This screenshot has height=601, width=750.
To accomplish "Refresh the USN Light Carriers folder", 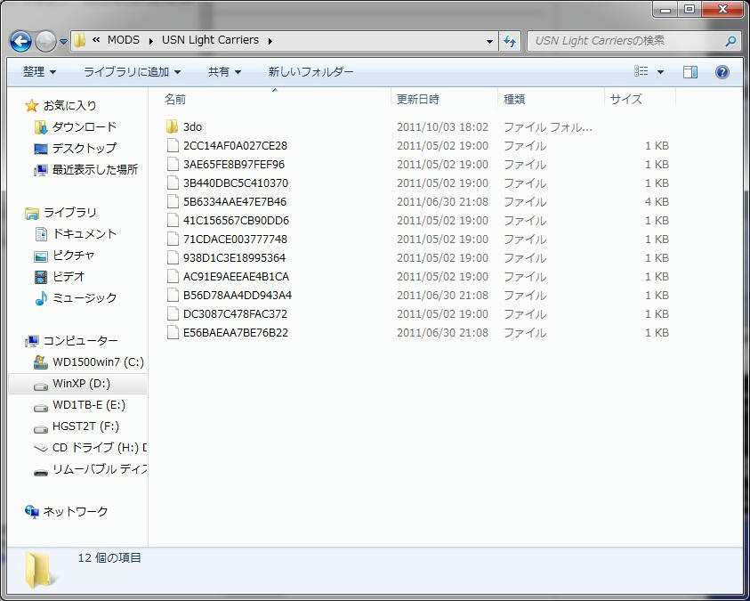I will 510,42.
